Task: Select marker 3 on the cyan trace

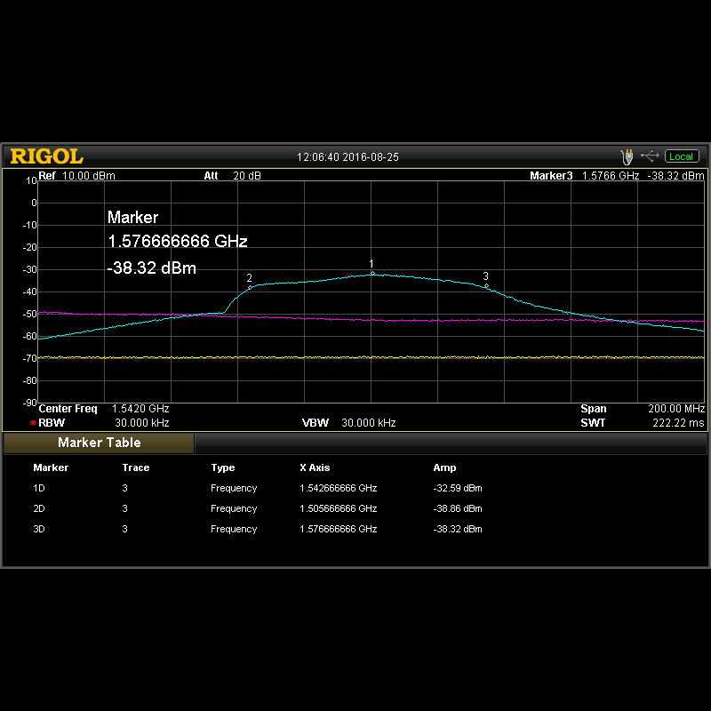Action: [x=486, y=285]
